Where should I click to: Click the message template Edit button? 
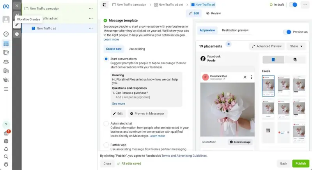point(118,114)
